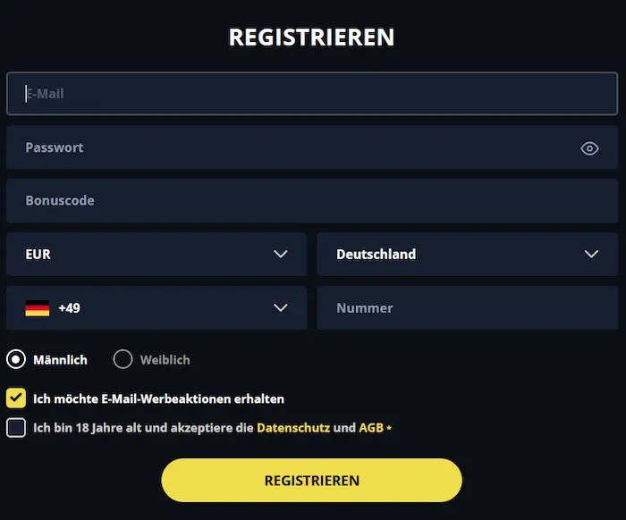This screenshot has height=520, width=626.
Task: Open the EUR currency dropdown
Action: tap(156, 255)
